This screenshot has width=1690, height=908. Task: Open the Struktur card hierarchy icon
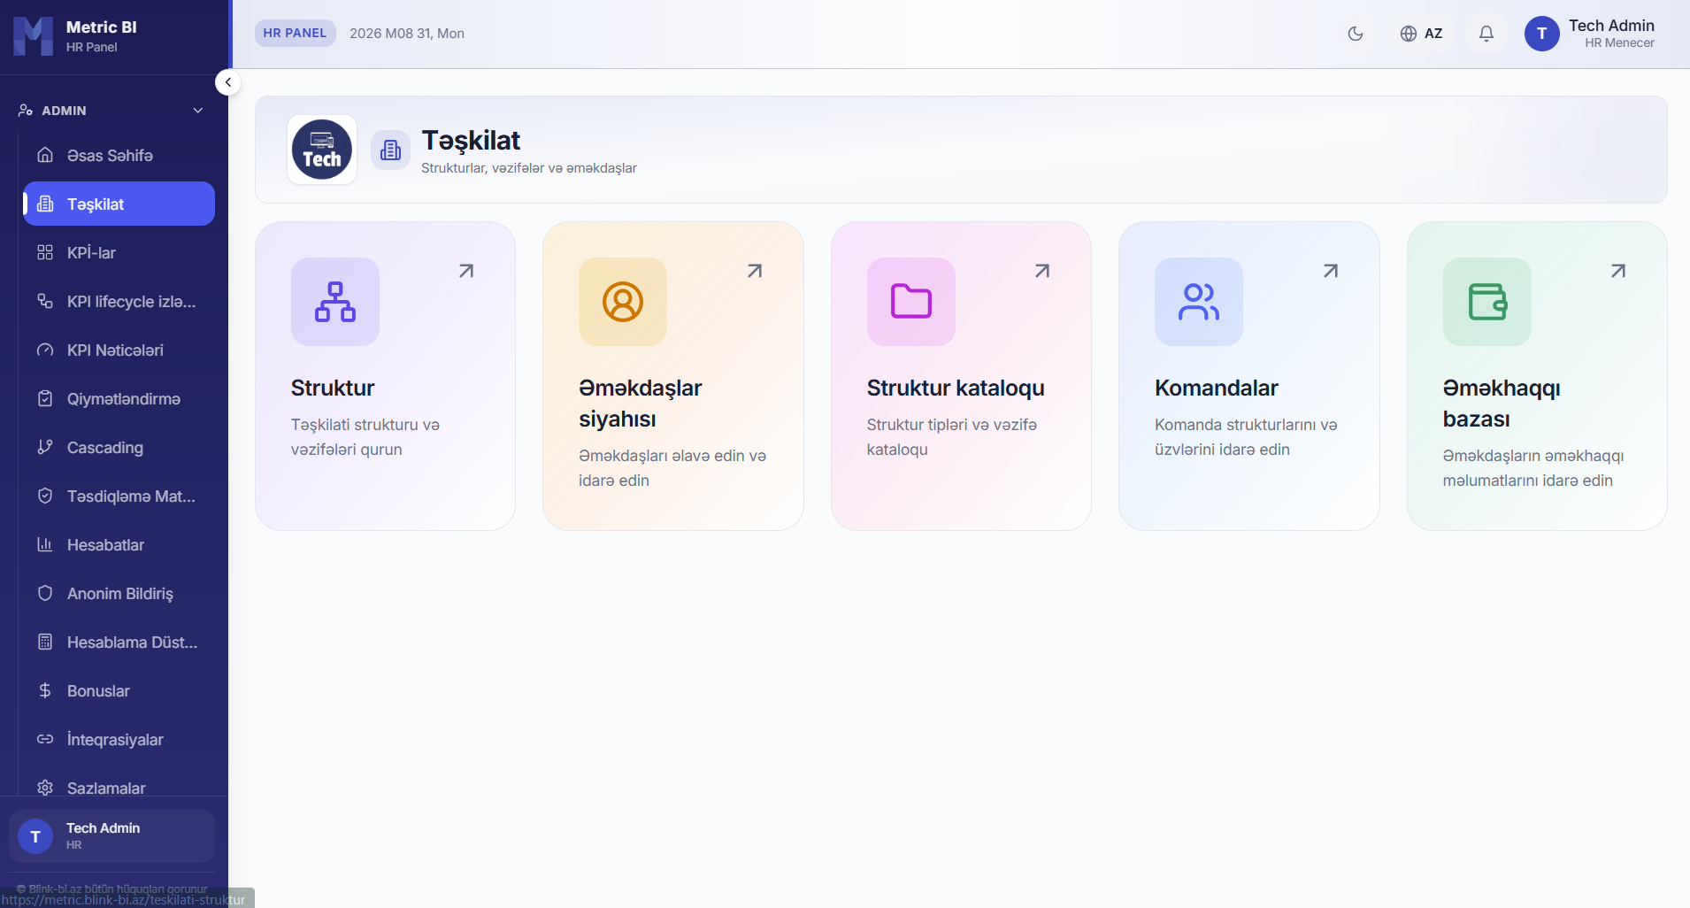click(335, 302)
